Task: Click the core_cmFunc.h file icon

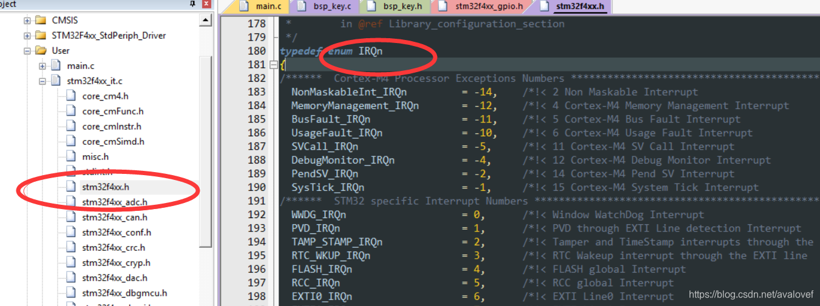Action: (x=71, y=111)
